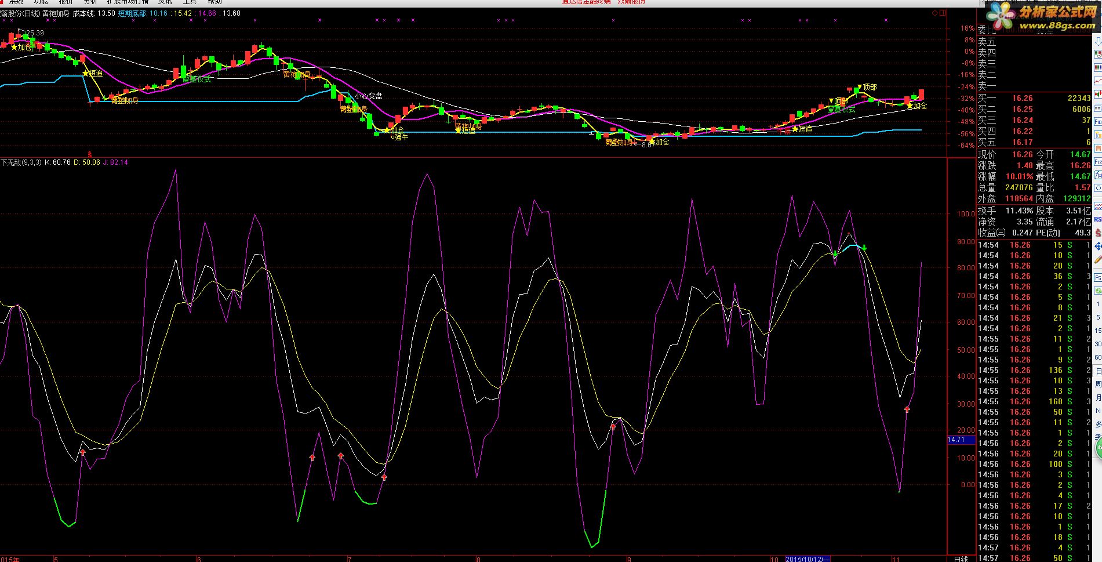Click the 小心变盘 chart annotation
Image resolution: width=1102 pixels, height=562 pixels.
point(369,96)
